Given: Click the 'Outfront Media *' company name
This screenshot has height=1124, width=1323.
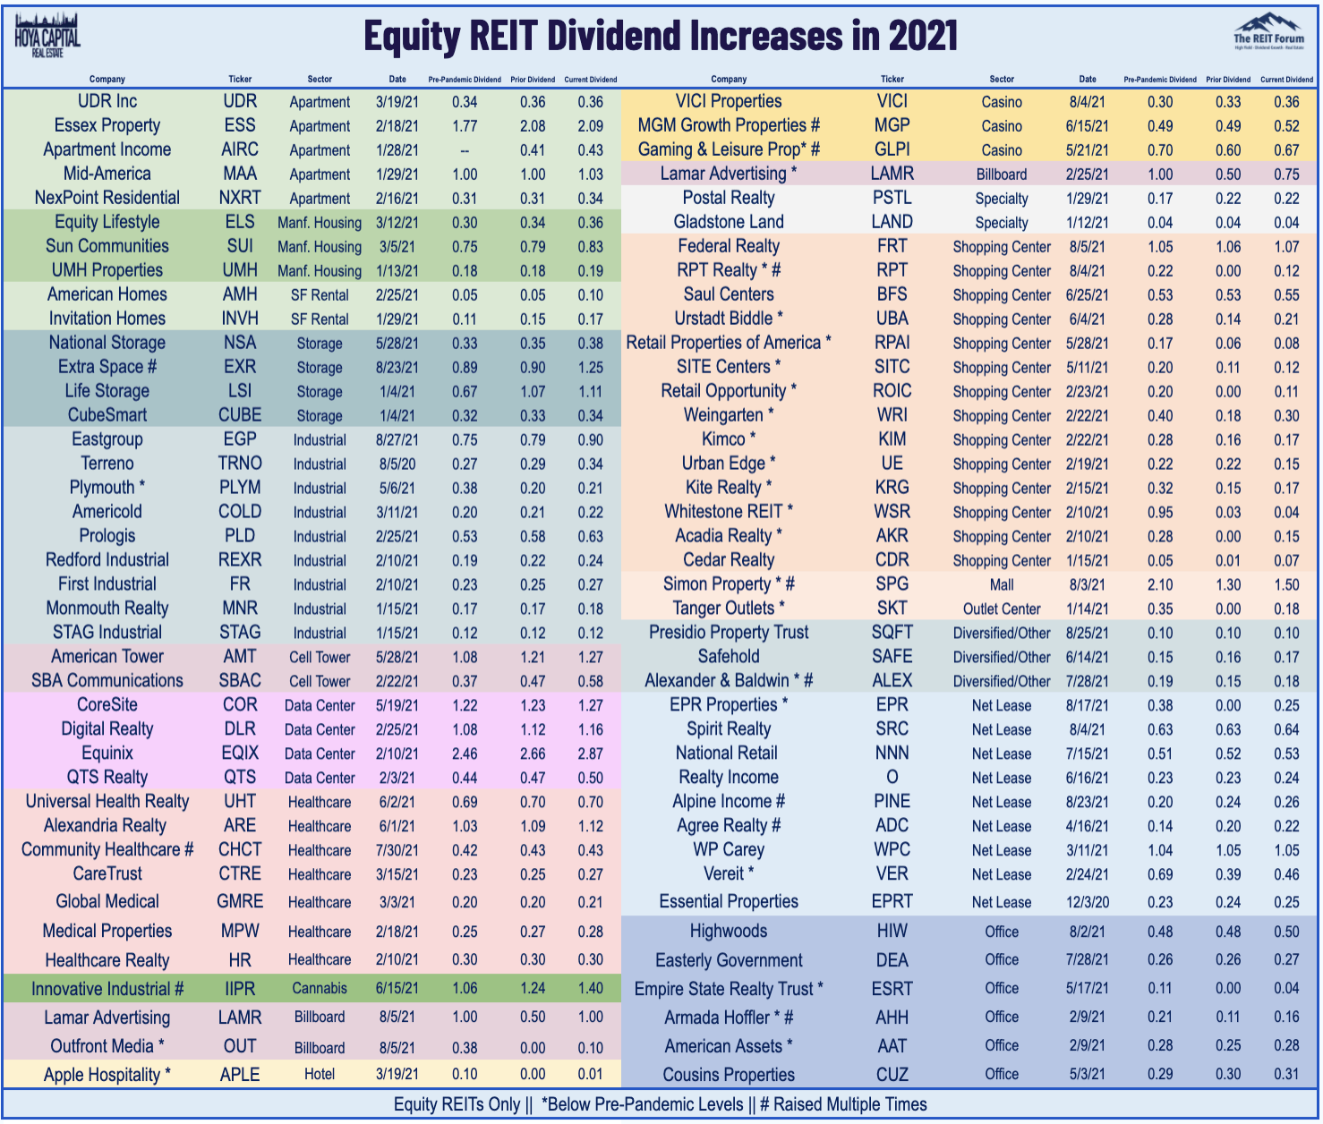Looking at the screenshot, I should coord(107,1046).
